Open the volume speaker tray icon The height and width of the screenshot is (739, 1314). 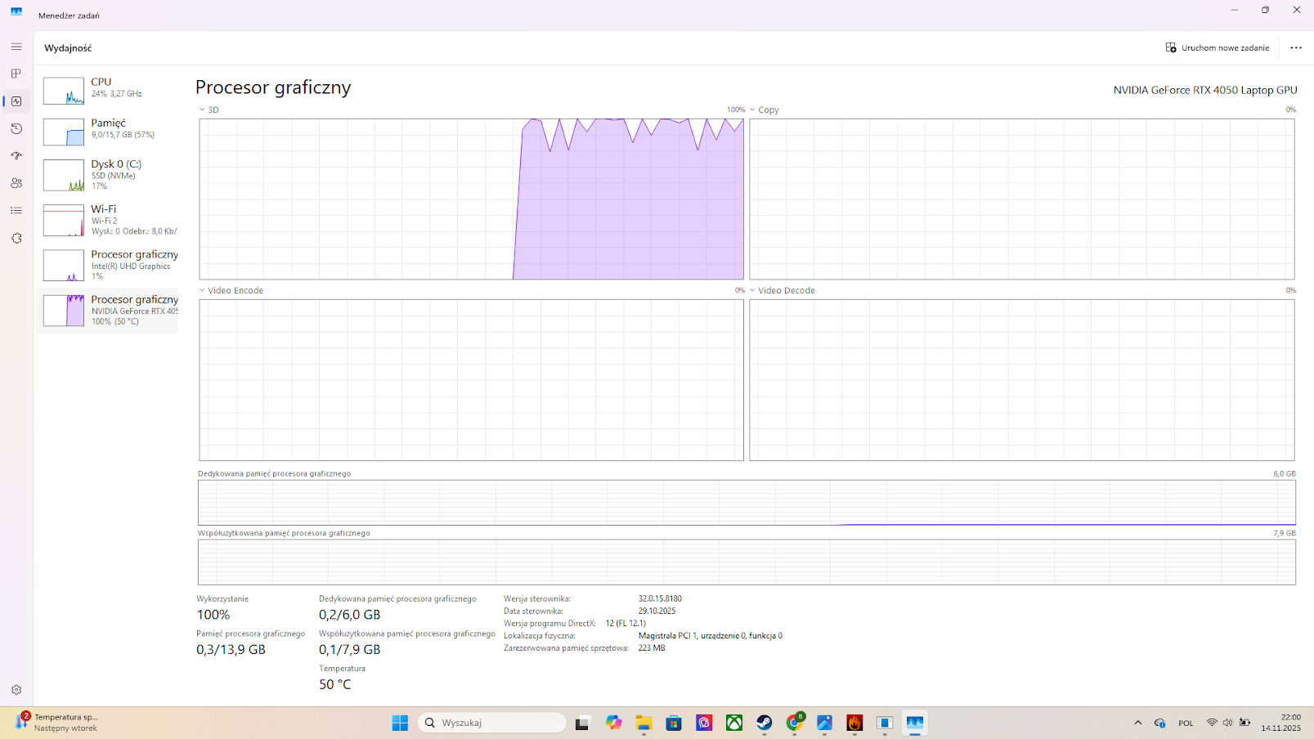point(1227,723)
